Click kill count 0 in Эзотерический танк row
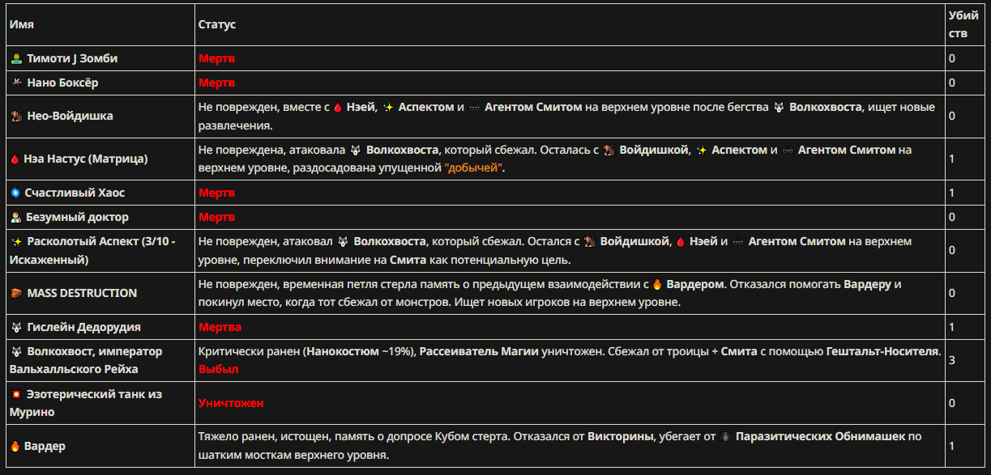 (952, 403)
